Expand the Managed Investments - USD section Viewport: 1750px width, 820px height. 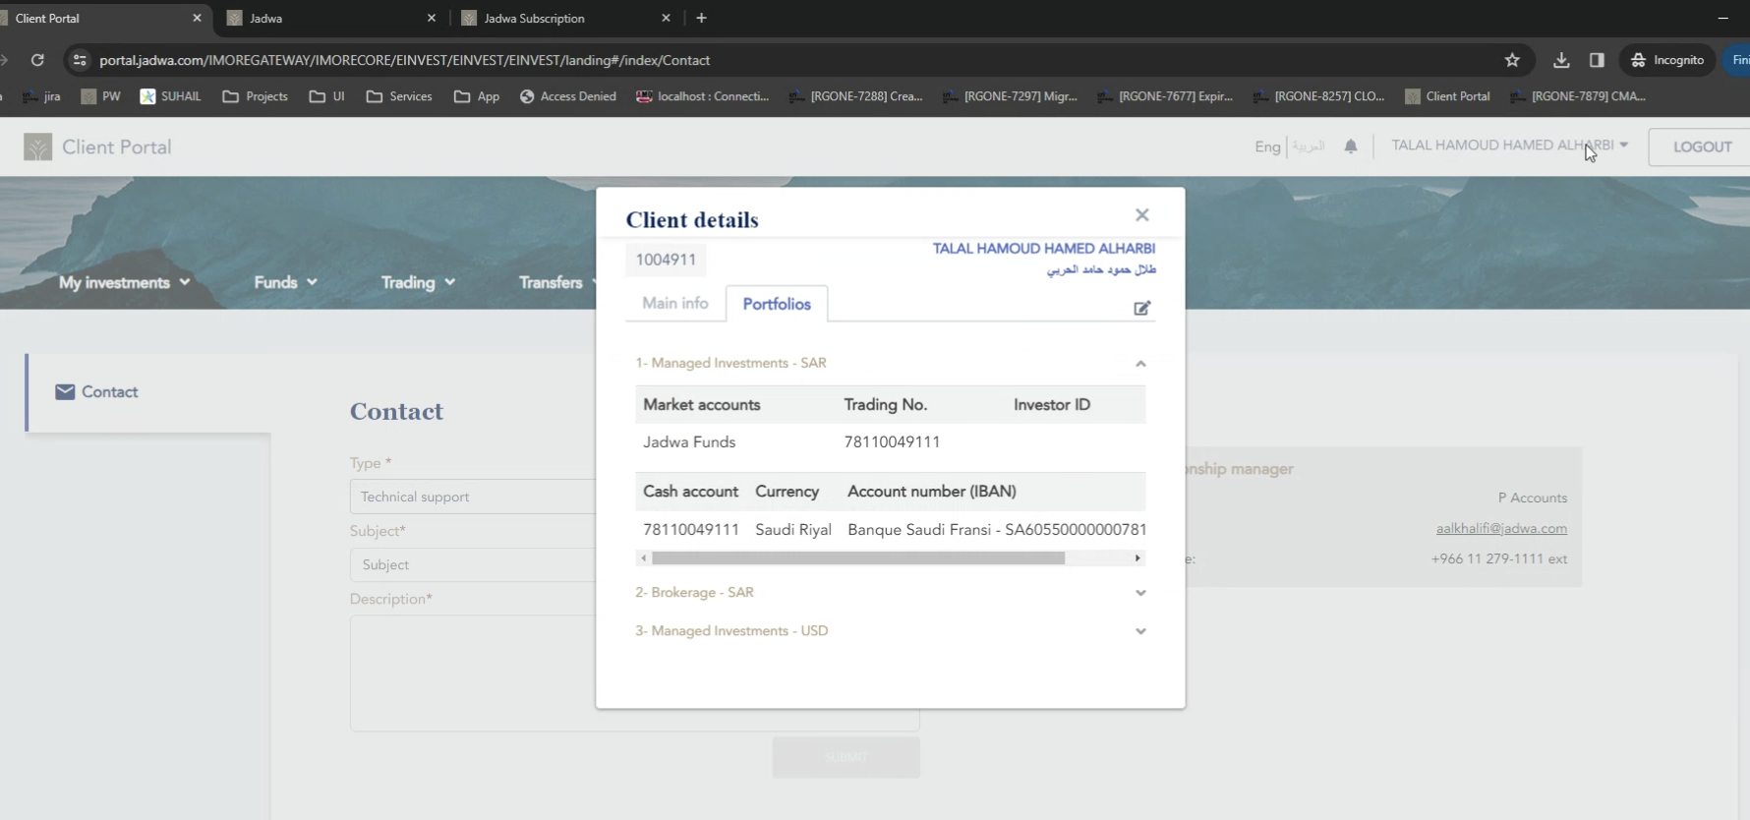[1140, 631]
